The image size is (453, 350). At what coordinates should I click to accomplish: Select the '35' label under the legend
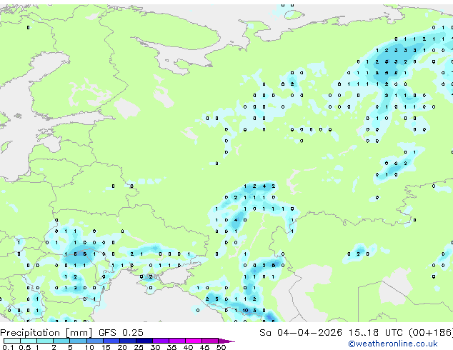pyautogui.click(x=171, y=347)
